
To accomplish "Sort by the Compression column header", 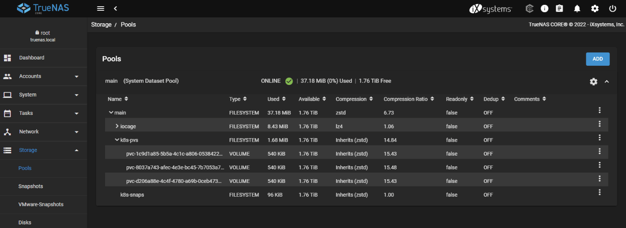I will pyautogui.click(x=354, y=99).
